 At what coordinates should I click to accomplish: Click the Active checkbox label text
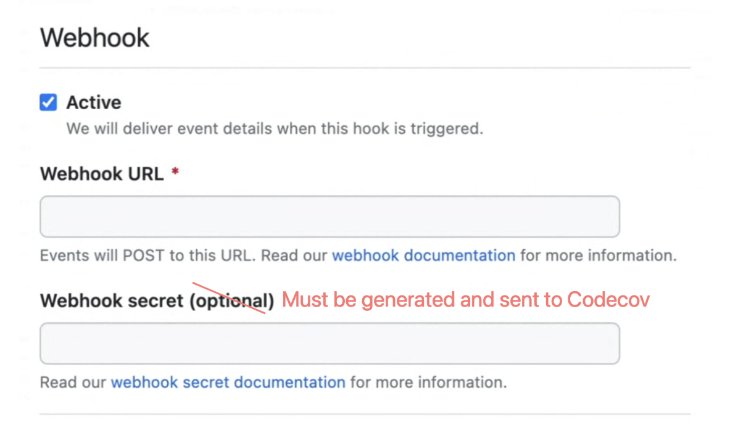(x=94, y=102)
